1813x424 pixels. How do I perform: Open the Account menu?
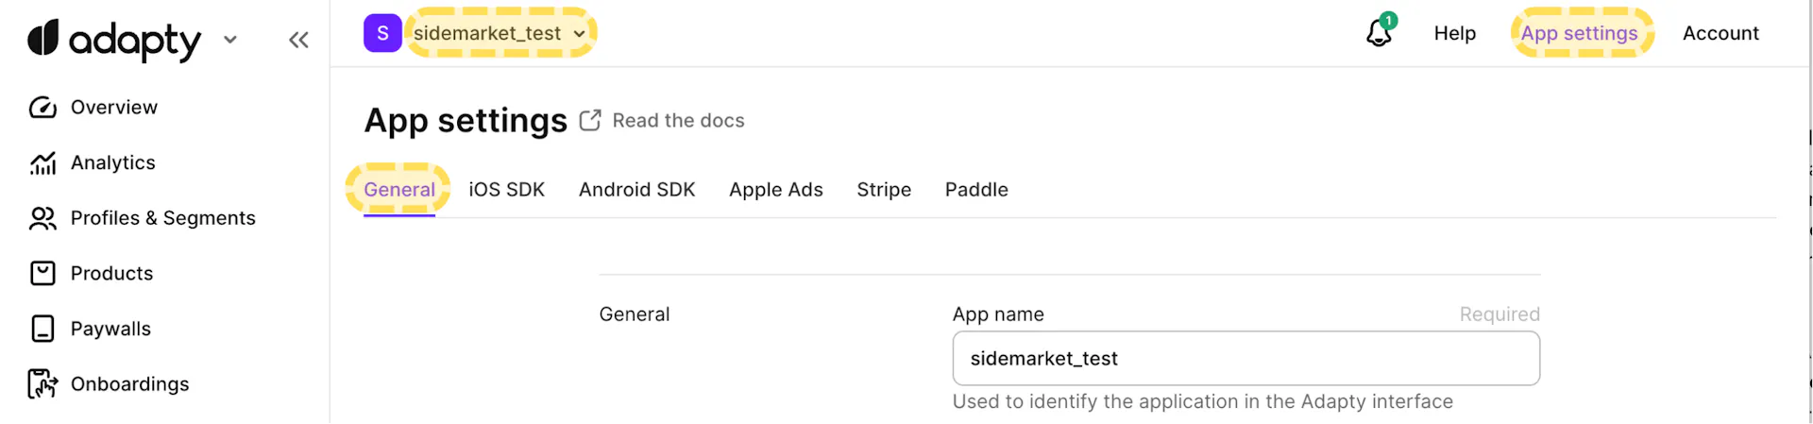[x=1720, y=33]
